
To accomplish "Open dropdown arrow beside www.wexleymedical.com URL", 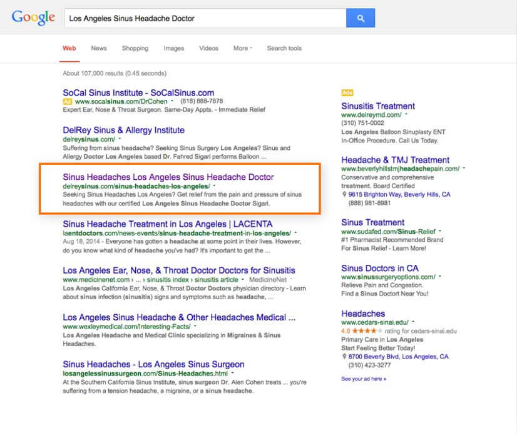I will point(195,327).
